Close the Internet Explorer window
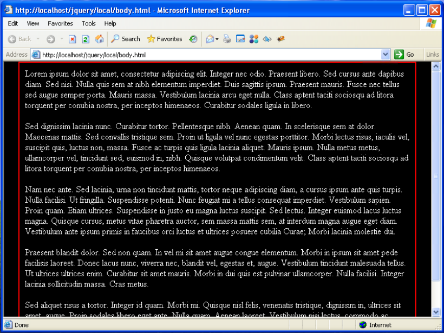Viewport: 444px width, 333px height. click(x=435, y=10)
